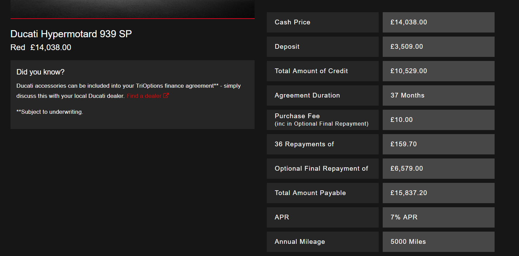Click the Agreement Duration label

coord(307,95)
